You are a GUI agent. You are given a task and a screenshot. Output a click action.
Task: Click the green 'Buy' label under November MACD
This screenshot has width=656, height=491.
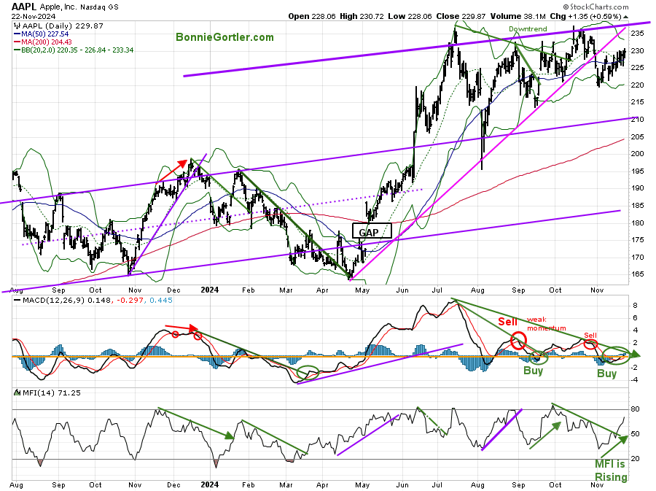[x=606, y=374]
